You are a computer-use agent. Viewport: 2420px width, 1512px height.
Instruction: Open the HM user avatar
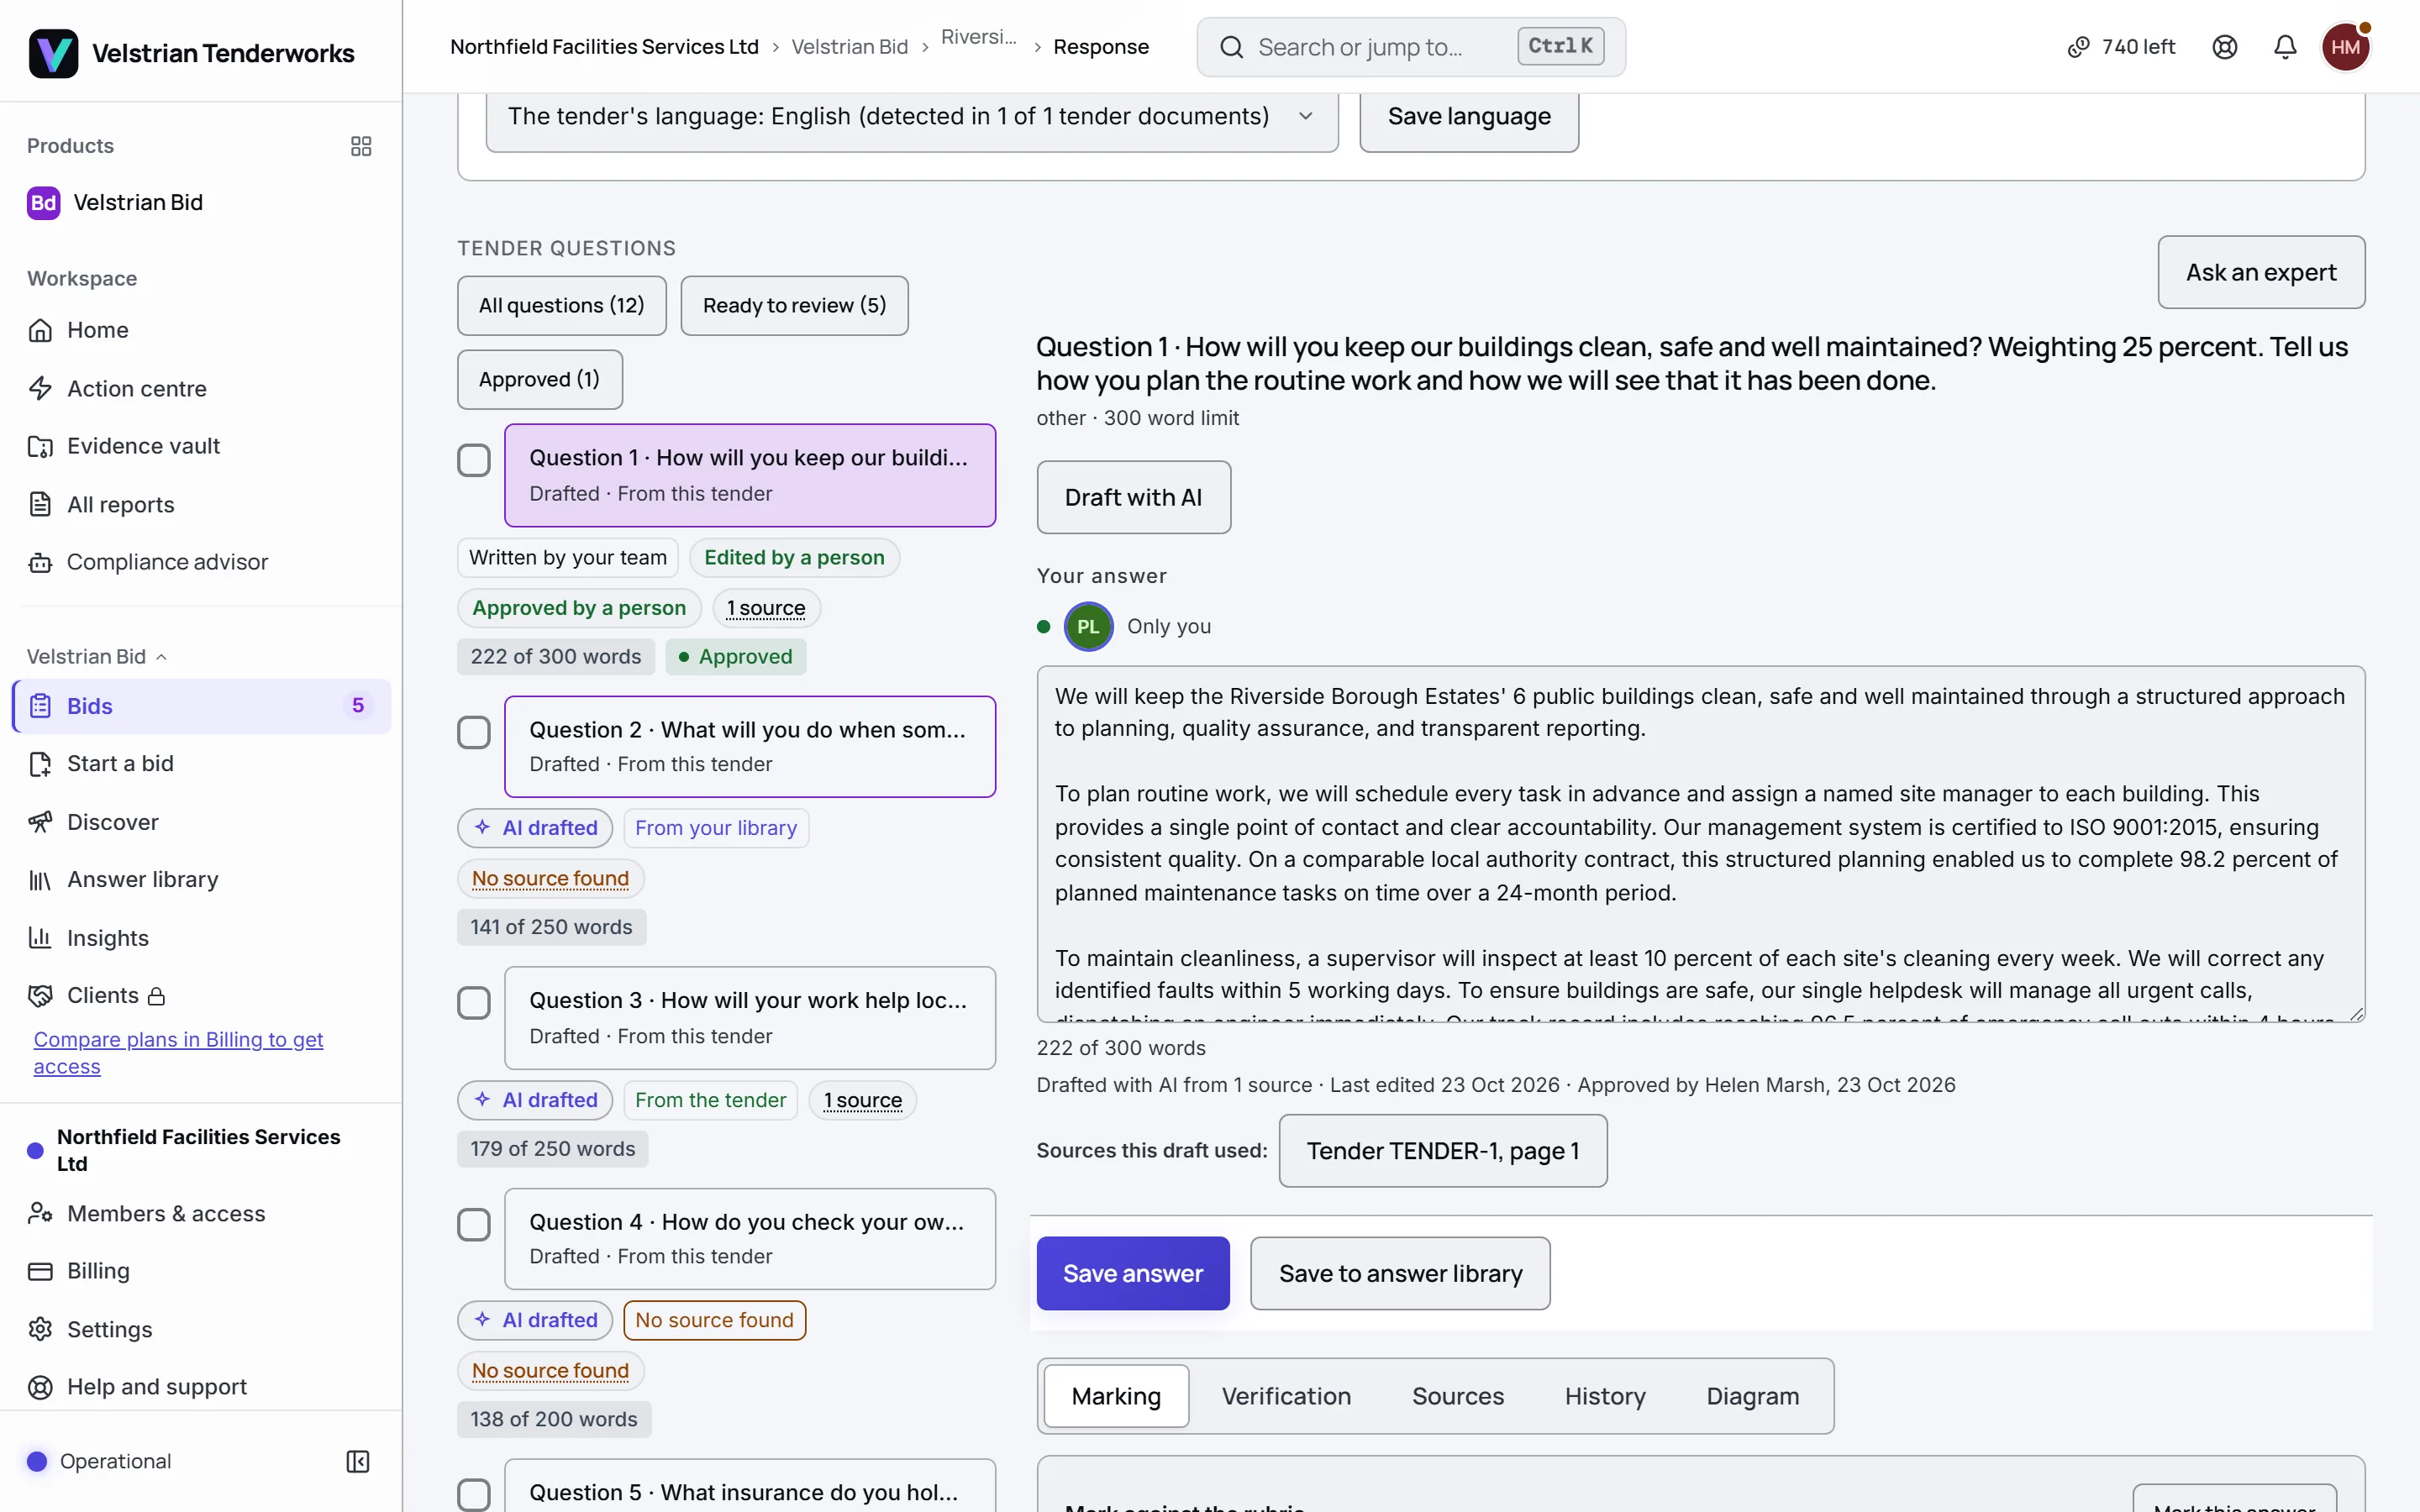pos(2345,47)
